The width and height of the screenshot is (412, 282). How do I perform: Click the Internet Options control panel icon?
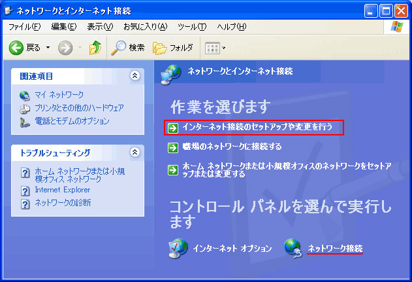click(178, 248)
